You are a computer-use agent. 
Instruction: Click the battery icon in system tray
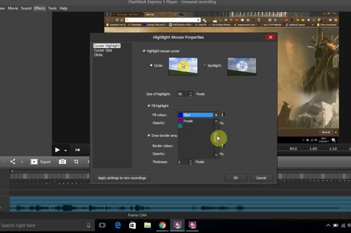click(x=335, y=225)
